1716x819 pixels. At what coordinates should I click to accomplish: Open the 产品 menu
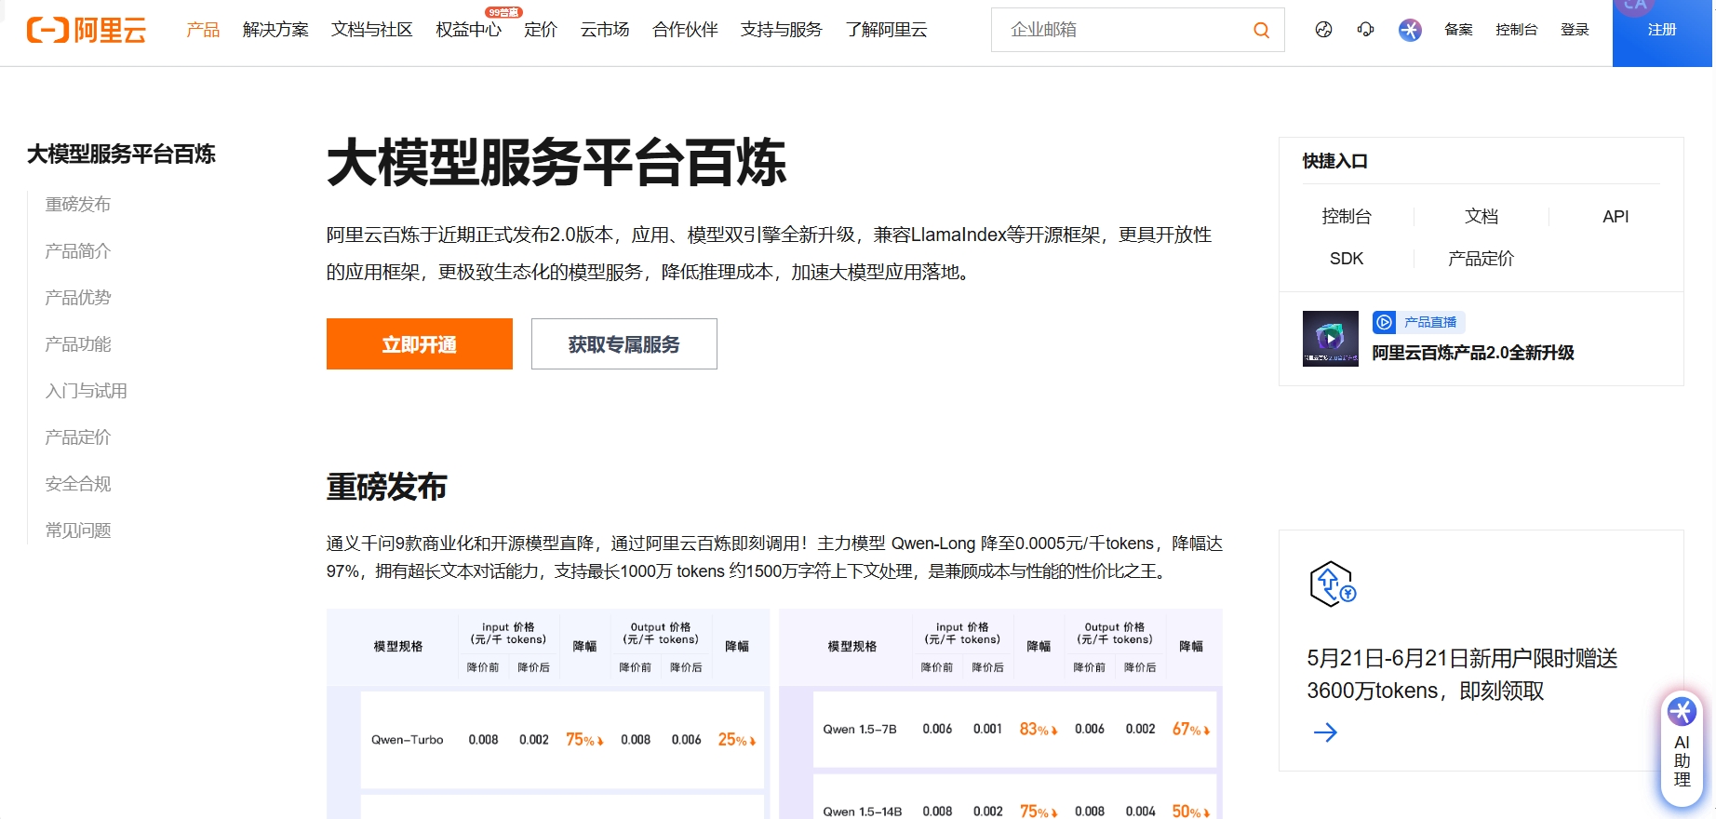pos(203,30)
